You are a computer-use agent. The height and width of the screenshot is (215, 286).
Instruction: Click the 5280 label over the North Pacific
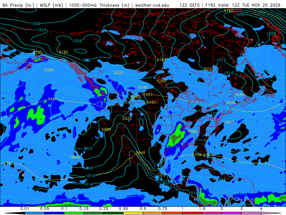[x=49, y=70]
